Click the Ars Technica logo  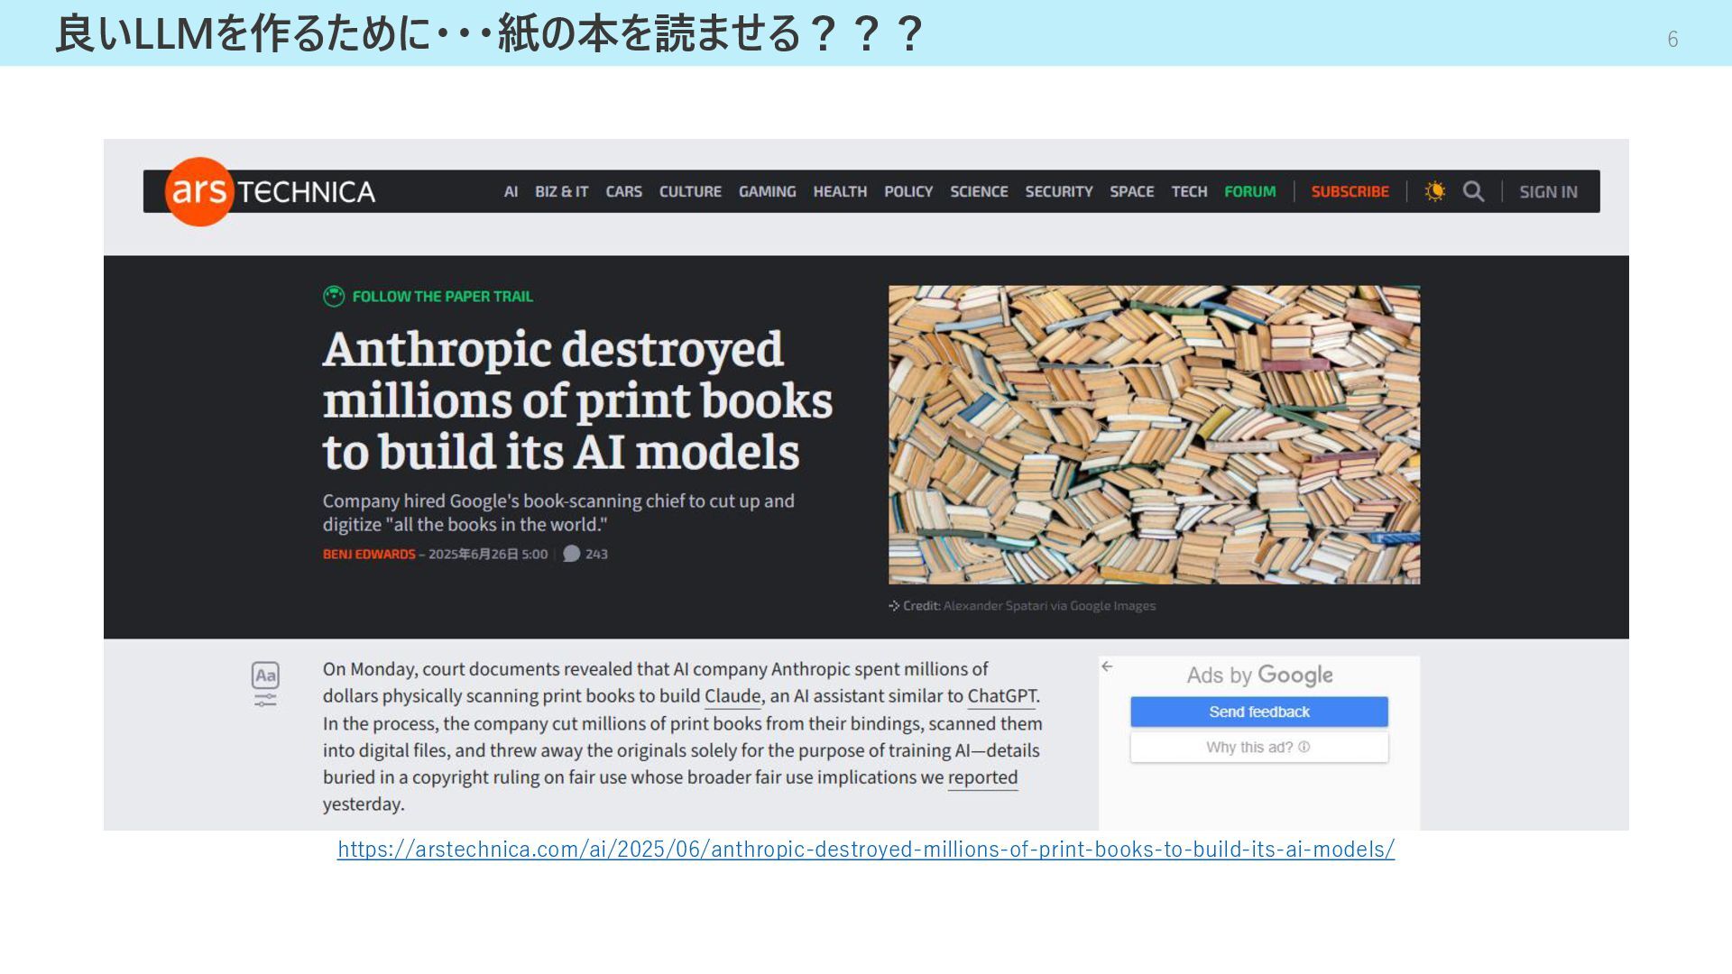point(270,191)
